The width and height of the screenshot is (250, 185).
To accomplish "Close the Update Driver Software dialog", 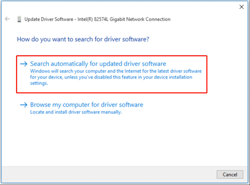I will [242, 7].
